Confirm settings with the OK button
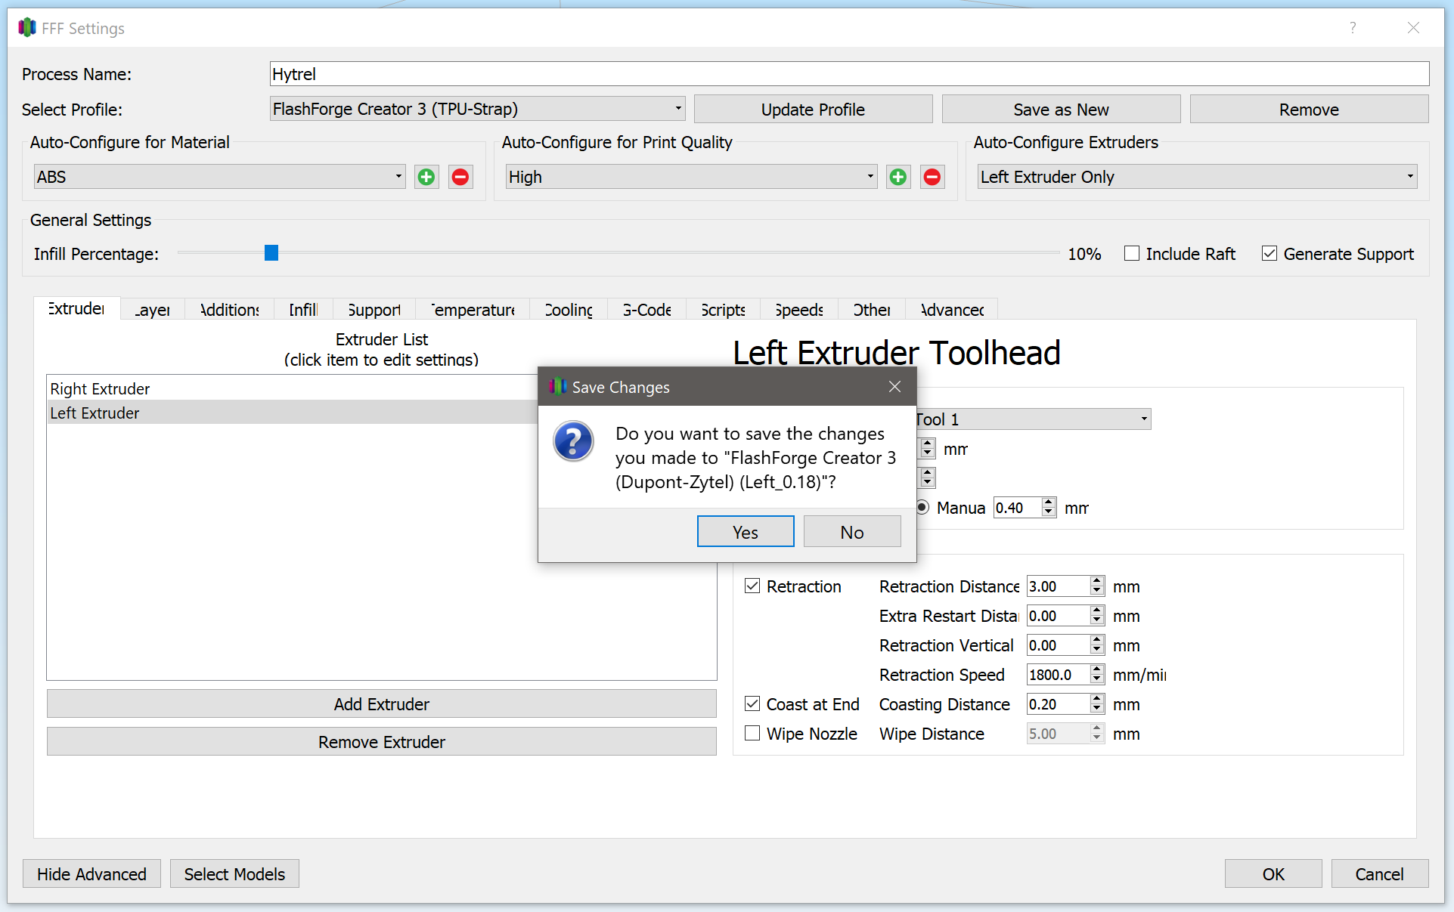This screenshot has width=1454, height=912. pos(1273,873)
